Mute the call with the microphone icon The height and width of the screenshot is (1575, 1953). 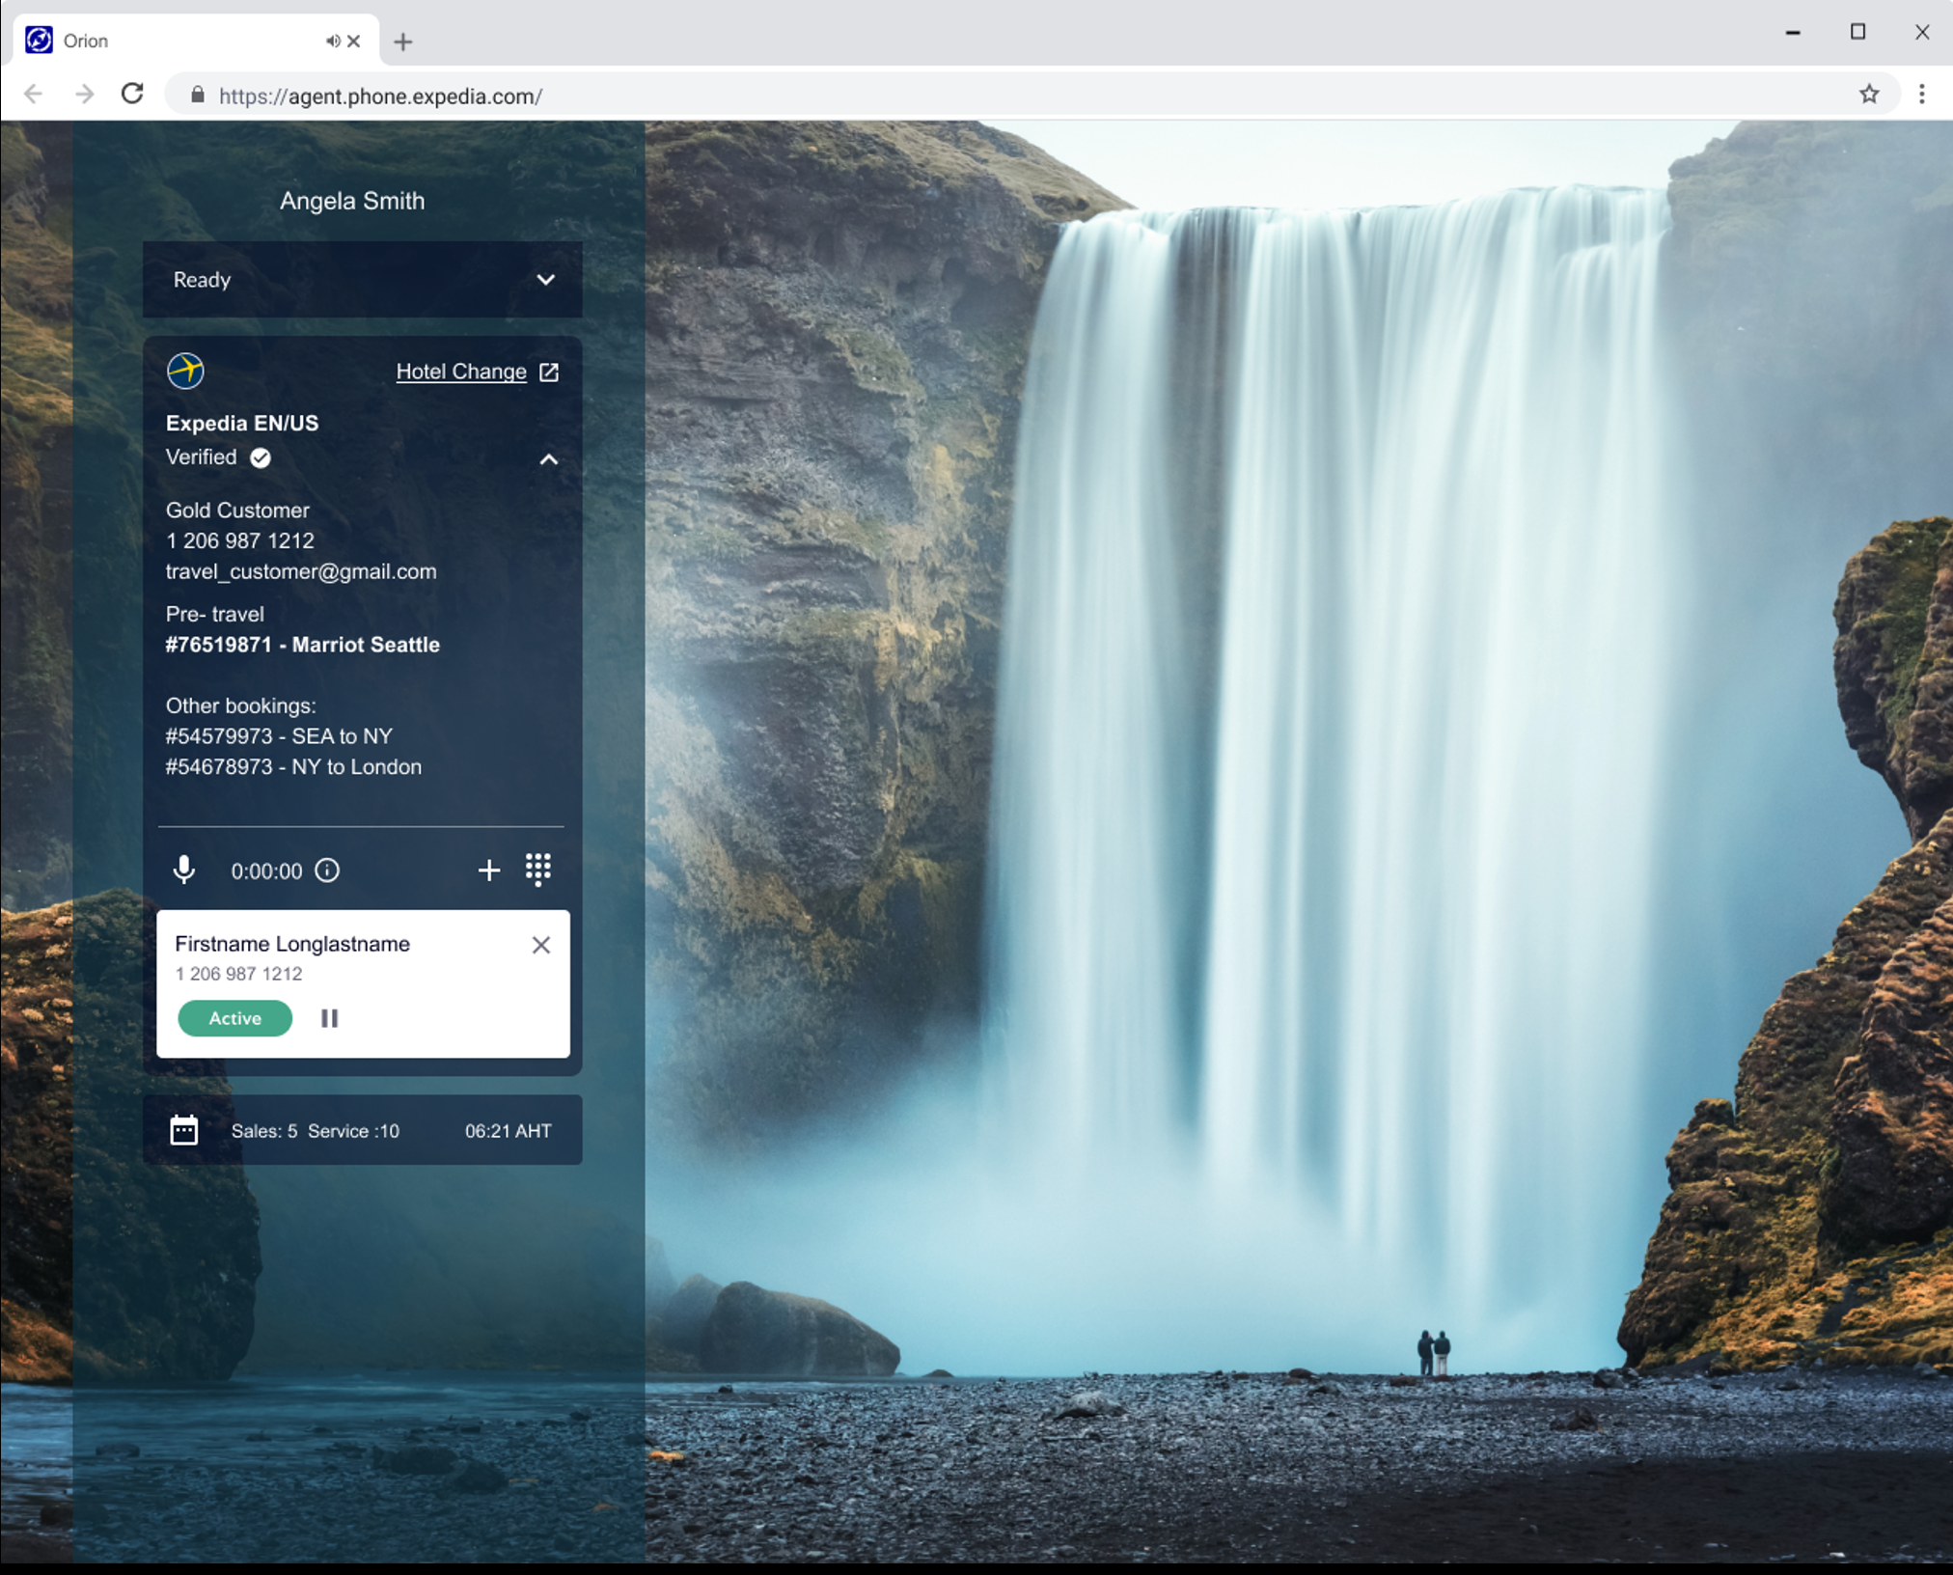point(183,870)
